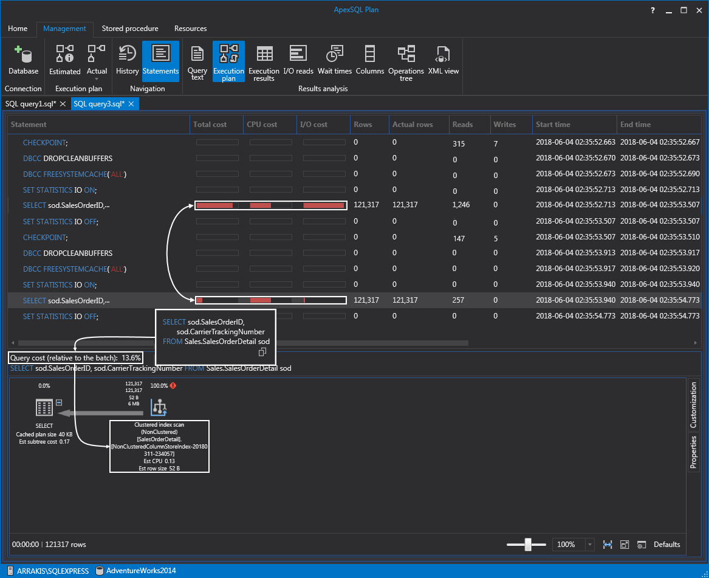Select the Clustered index scan operator icon

(159, 407)
